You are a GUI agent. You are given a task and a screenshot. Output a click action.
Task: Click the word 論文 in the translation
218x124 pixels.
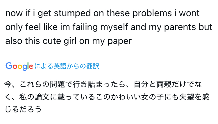pyautogui.click(x=42, y=97)
